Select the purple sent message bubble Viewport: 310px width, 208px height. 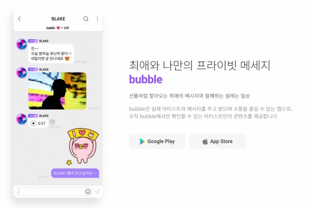click(75, 173)
